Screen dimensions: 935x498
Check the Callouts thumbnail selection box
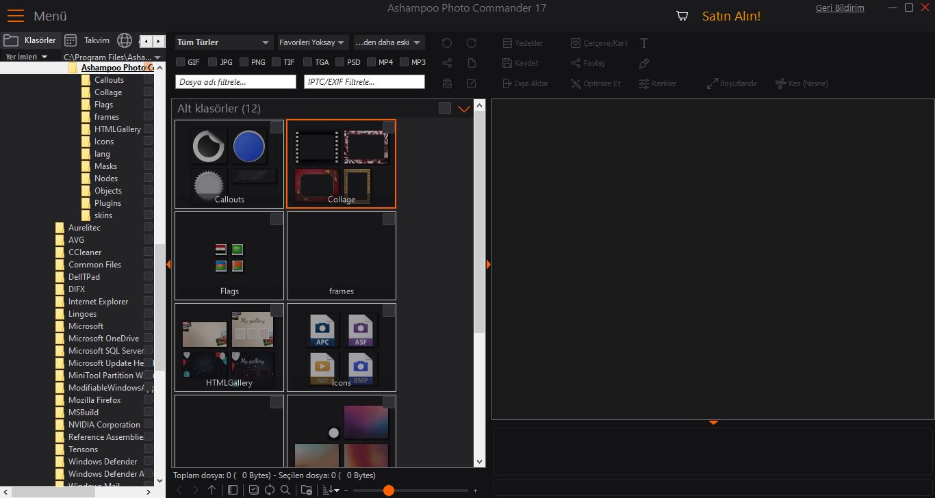coord(277,127)
